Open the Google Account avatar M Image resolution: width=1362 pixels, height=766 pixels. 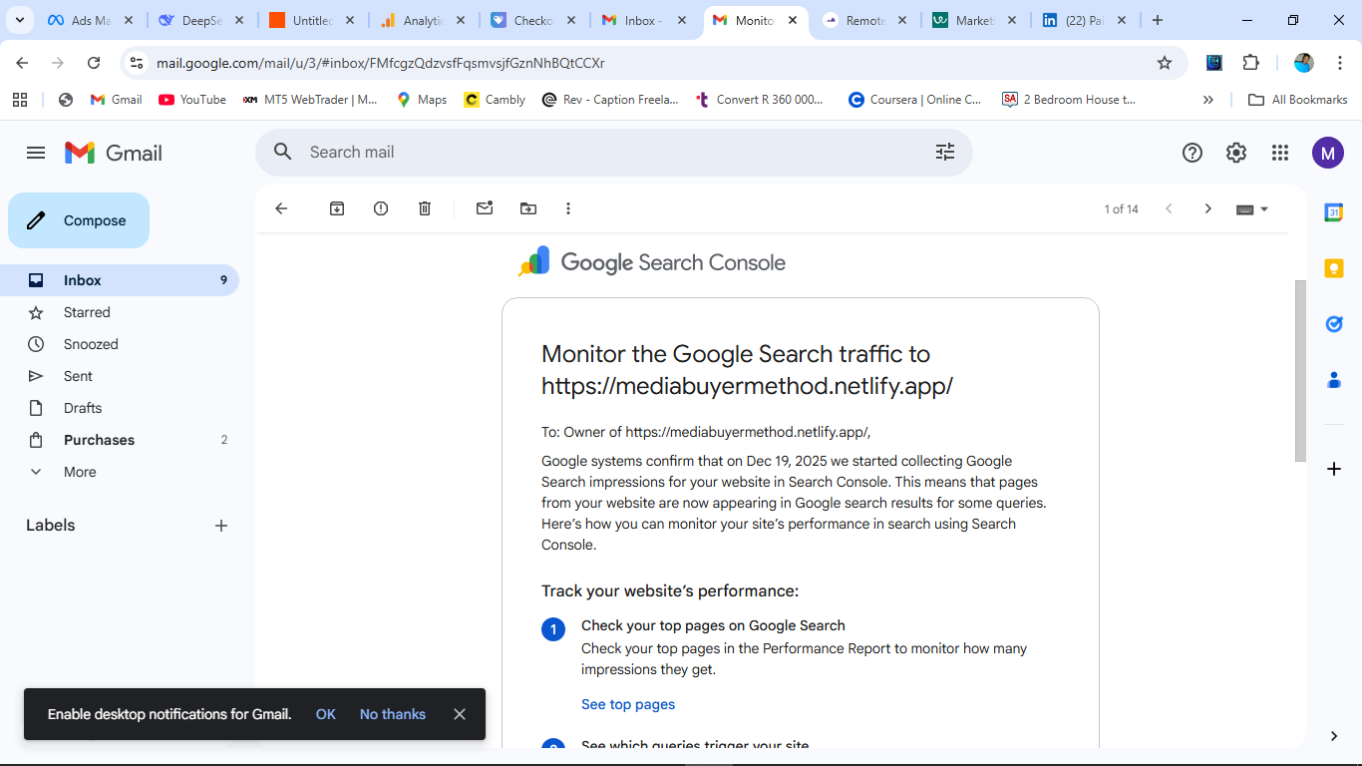click(1328, 153)
